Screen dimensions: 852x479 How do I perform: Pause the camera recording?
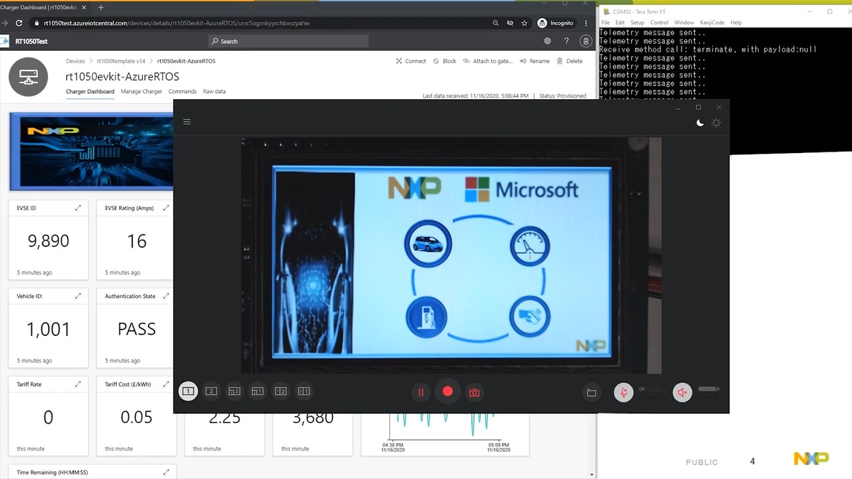click(x=421, y=393)
